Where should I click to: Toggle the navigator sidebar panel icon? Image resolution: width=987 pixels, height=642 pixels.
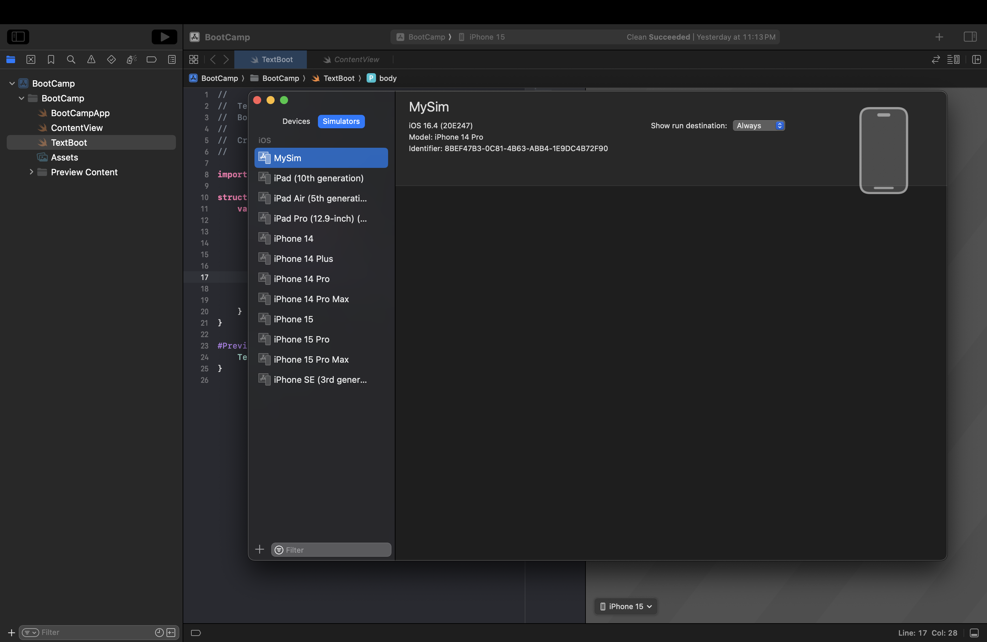click(x=18, y=37)
